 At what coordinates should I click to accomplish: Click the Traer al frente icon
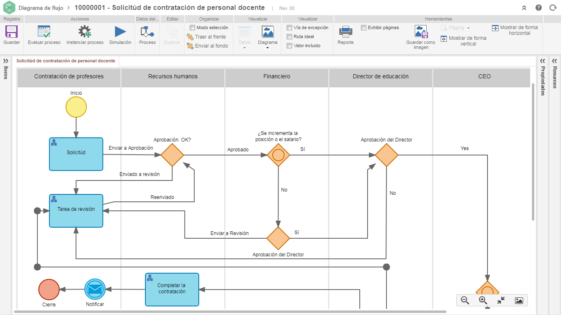pos(190,37)
